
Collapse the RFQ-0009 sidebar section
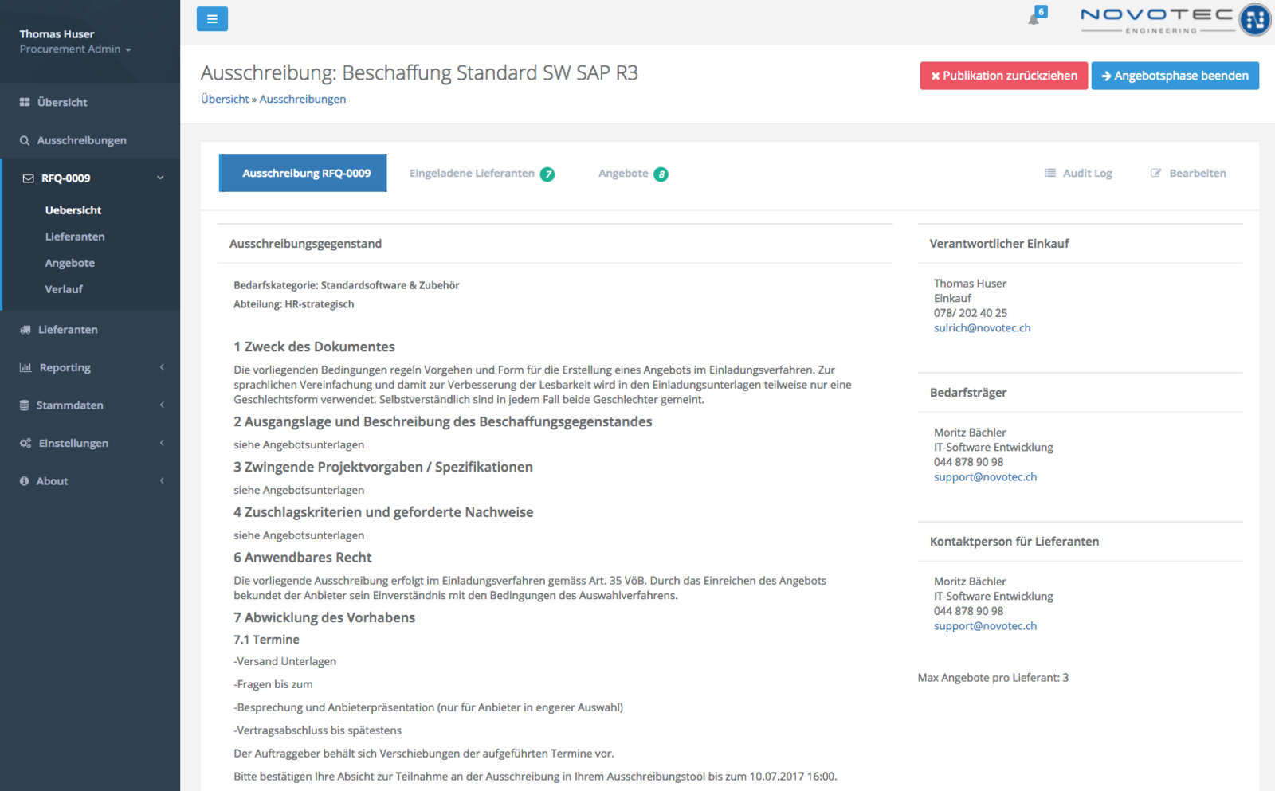click(x=160, y=178)
